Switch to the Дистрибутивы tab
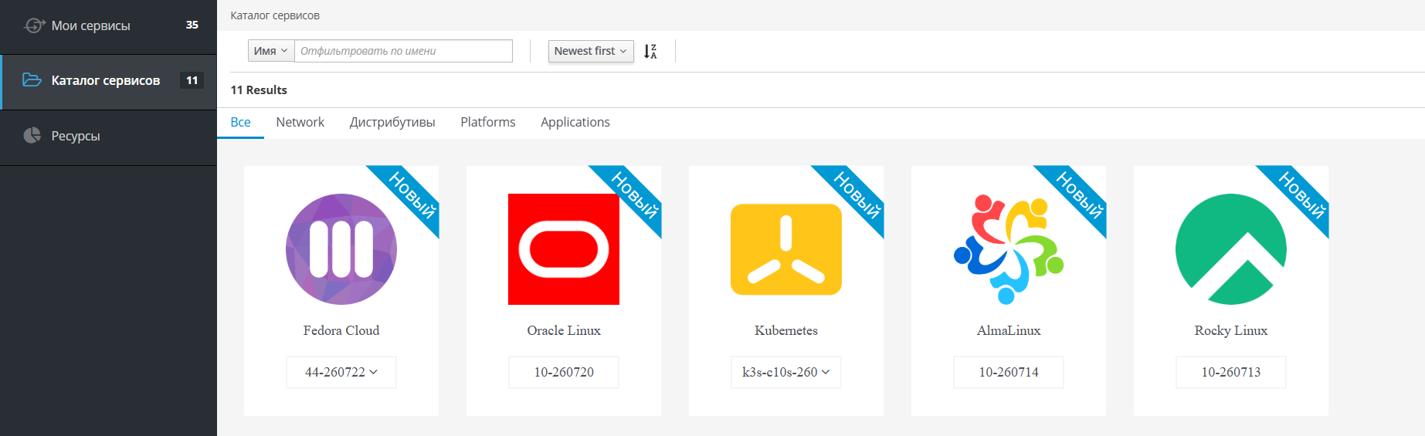 point(392,122)
